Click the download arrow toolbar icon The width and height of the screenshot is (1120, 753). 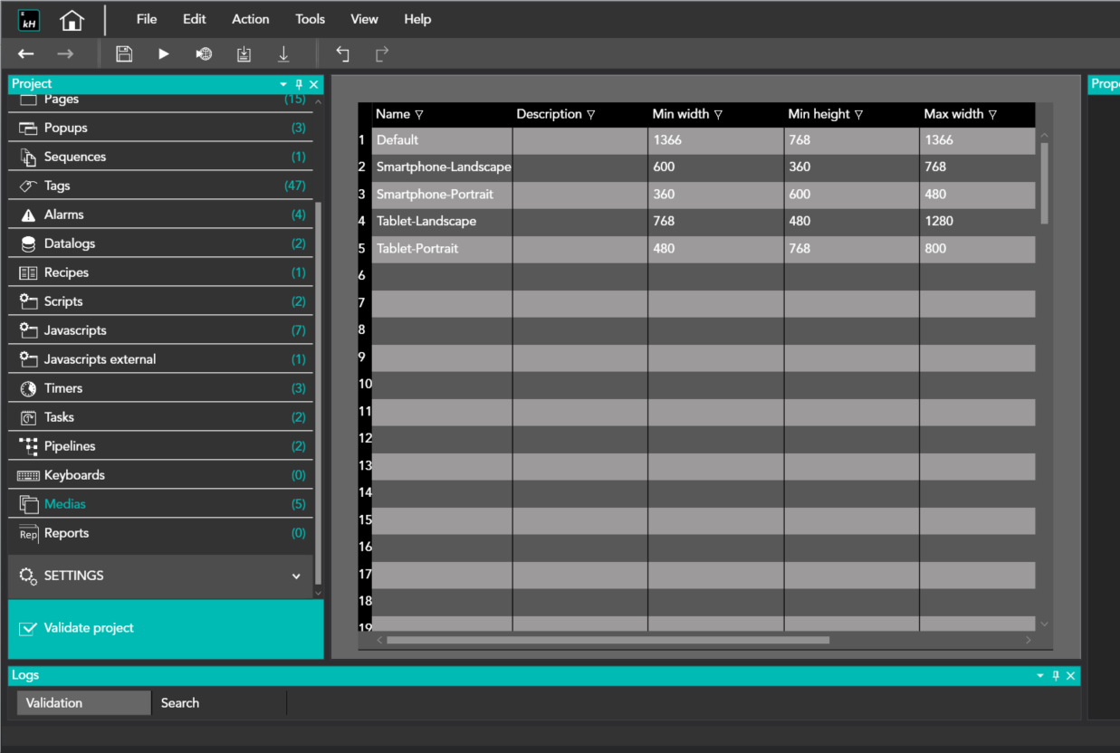tap(283, 54)
